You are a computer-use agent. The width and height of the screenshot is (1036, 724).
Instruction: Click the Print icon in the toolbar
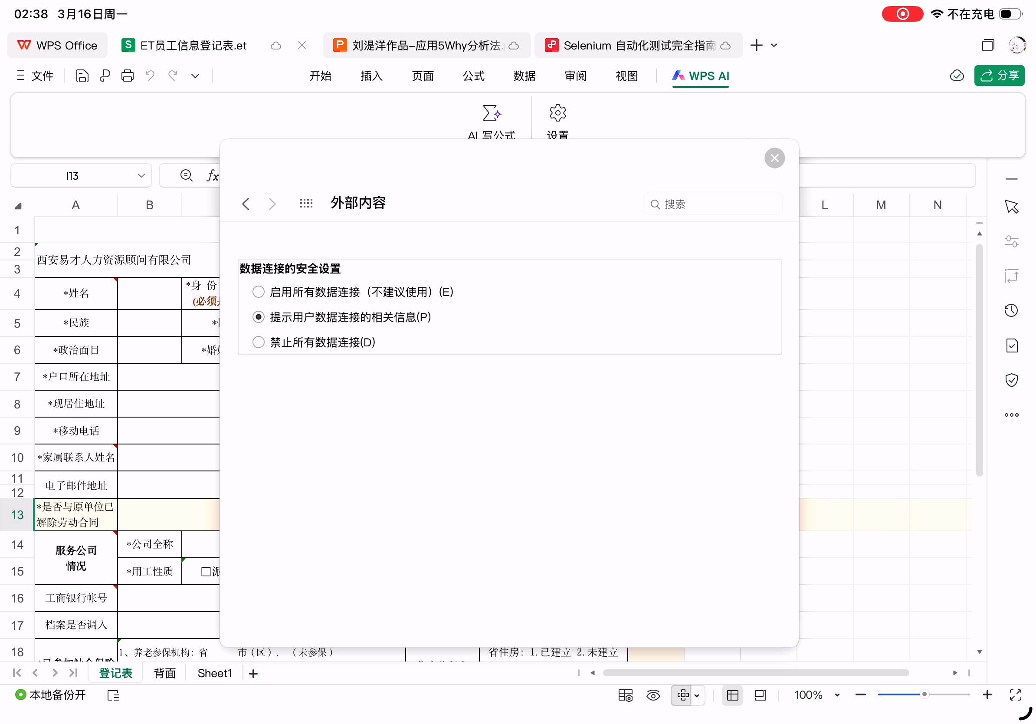coord(127,76)
